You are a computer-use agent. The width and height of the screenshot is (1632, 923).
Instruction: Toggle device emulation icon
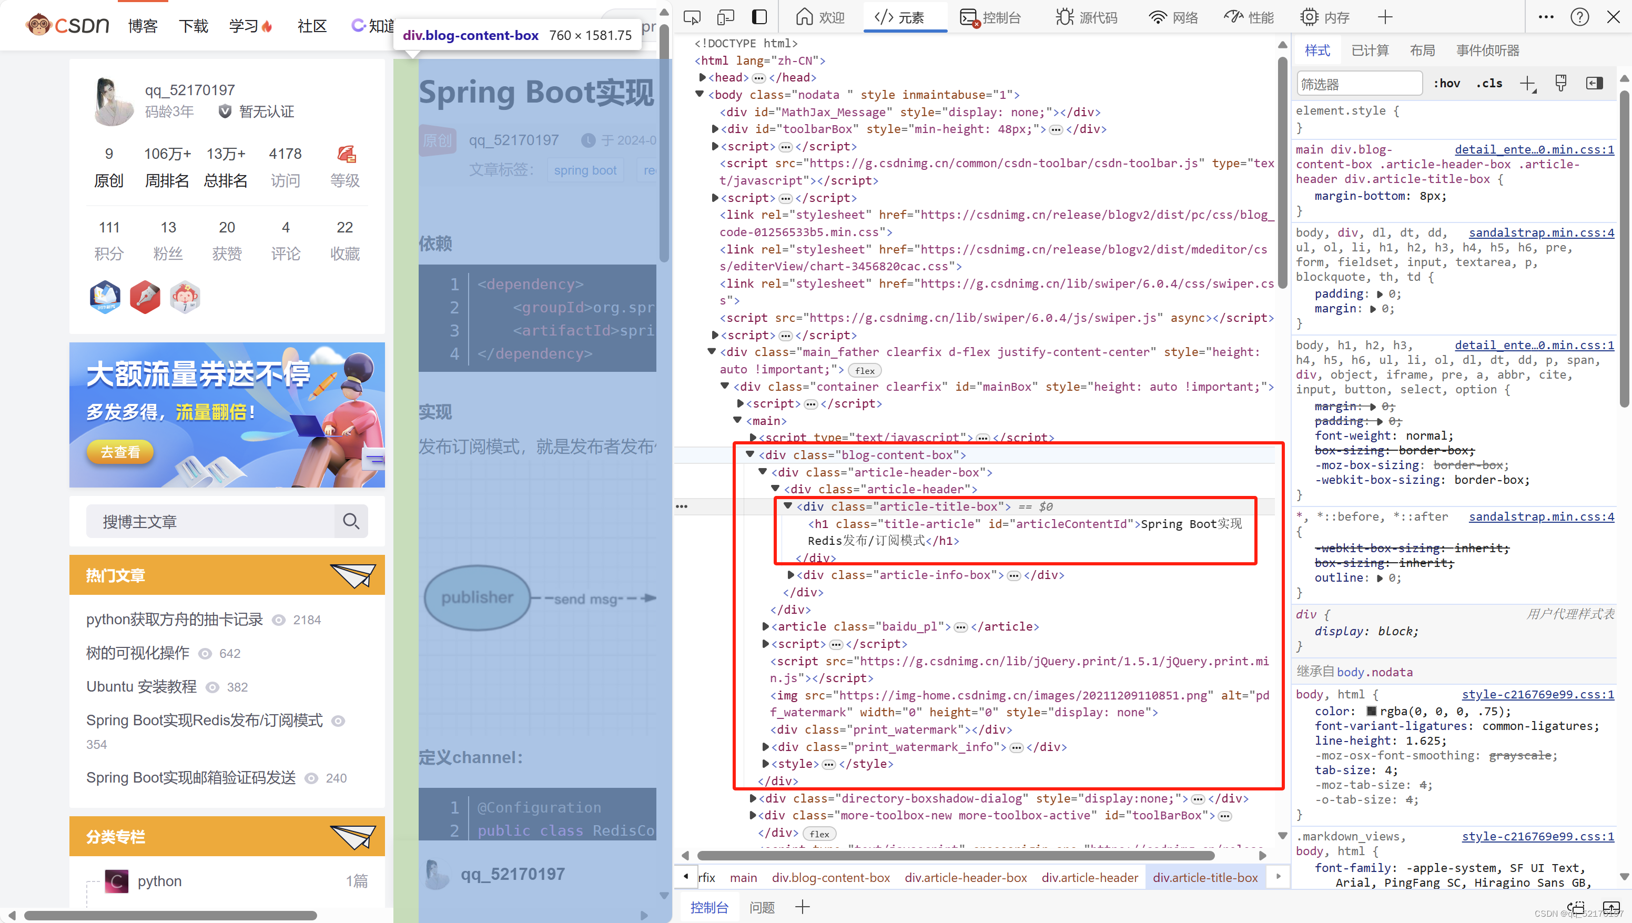(x=725, y=17)
